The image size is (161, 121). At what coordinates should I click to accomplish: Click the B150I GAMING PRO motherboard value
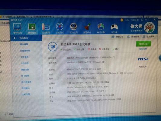point(101,73)
